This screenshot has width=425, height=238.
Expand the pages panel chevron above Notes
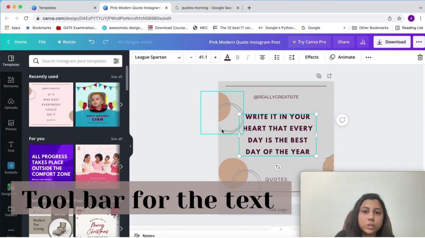pos(281,229)
